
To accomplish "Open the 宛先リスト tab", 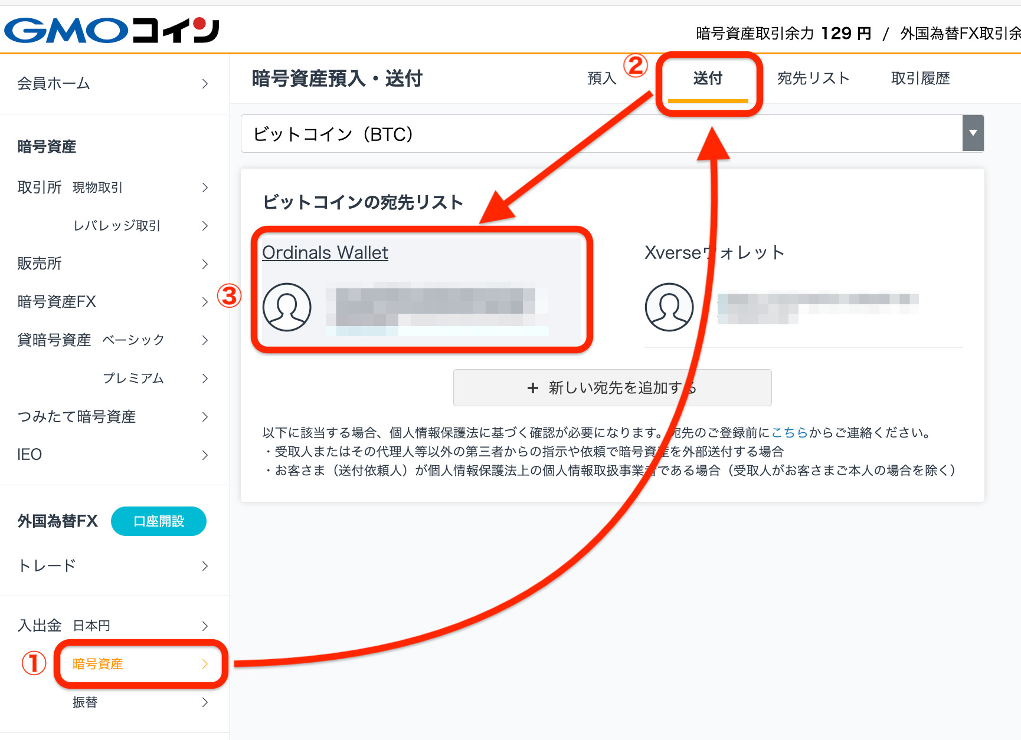I will 813,78.
